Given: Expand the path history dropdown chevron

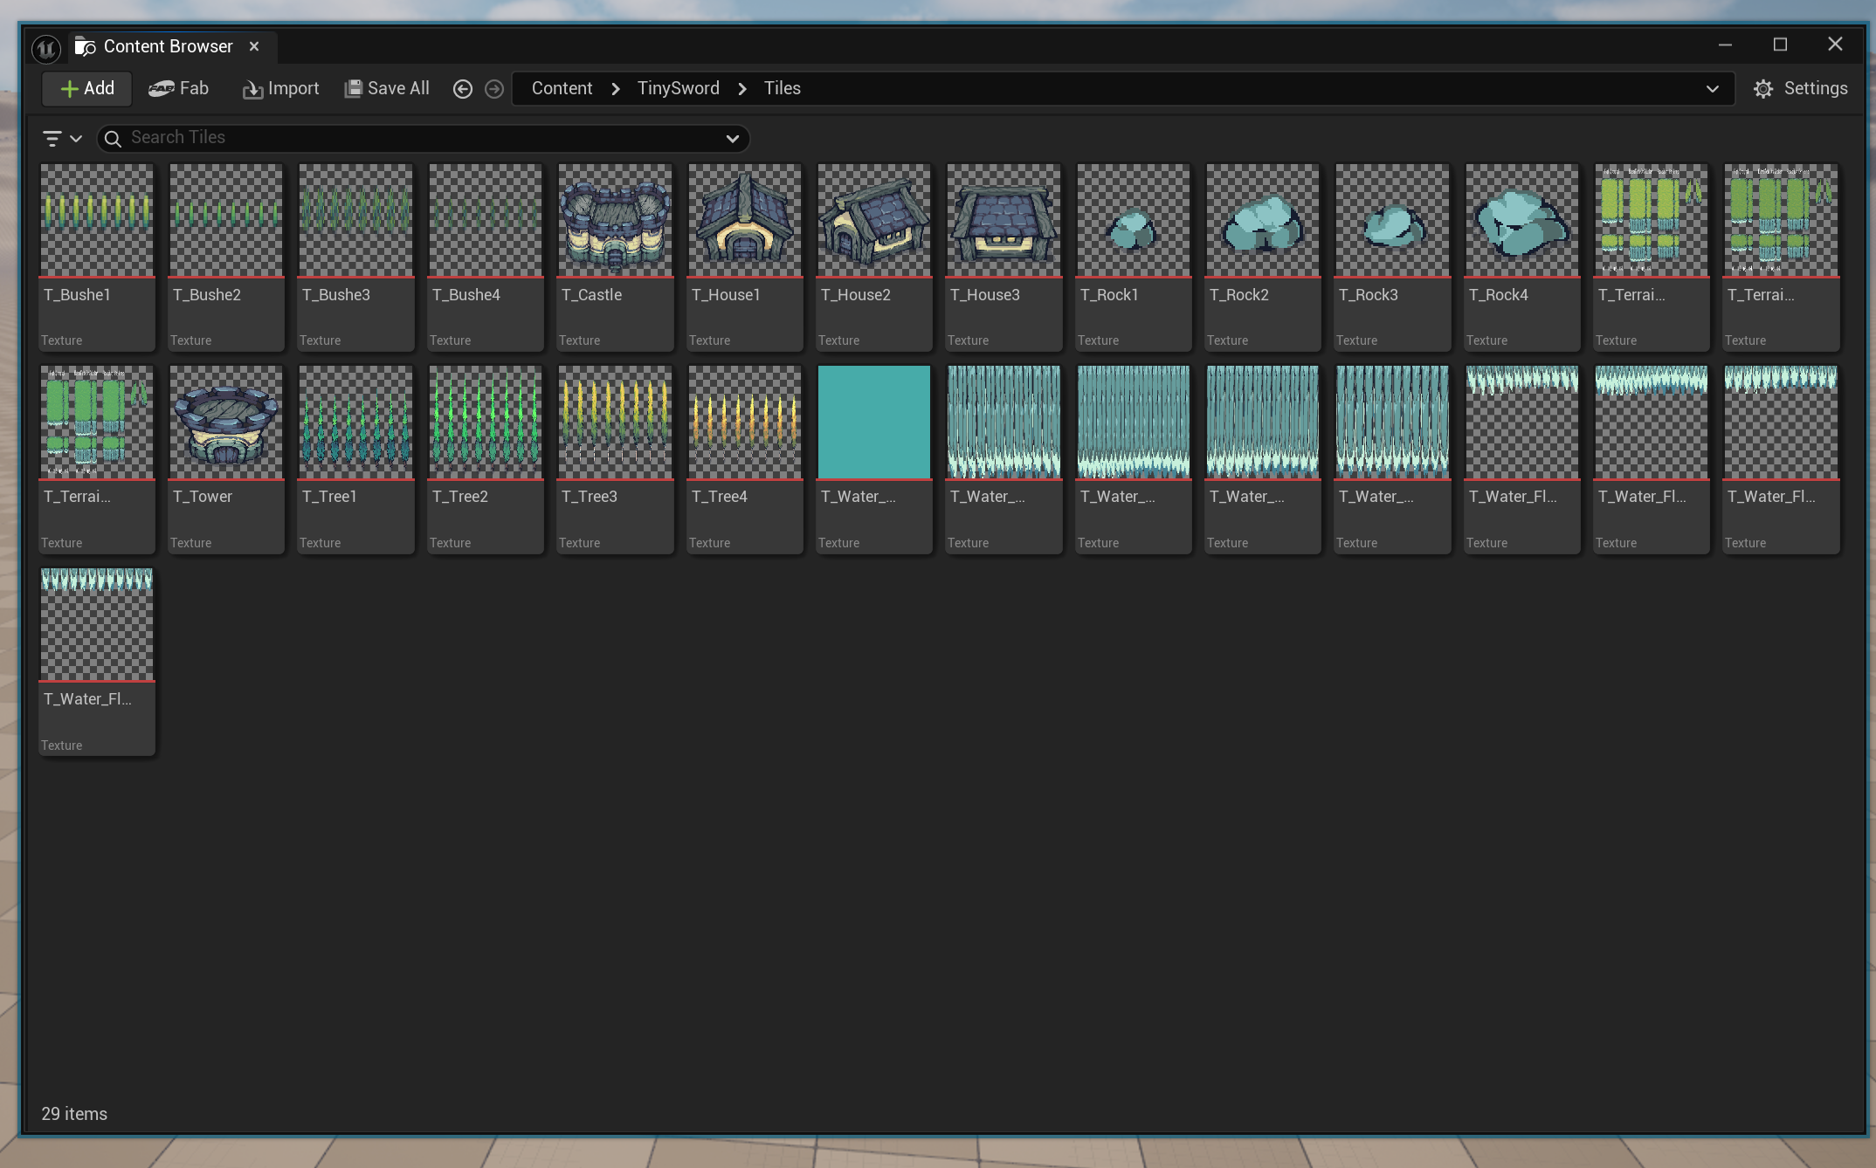Looking at the screenshot, I should pyautogui.click(x=1712, y=88).
